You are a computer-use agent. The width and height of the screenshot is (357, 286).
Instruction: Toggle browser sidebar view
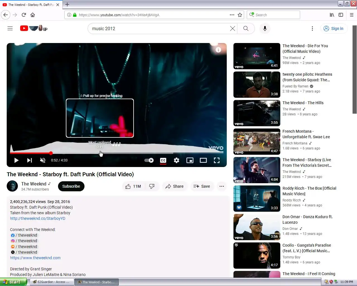tap(341, 15)
